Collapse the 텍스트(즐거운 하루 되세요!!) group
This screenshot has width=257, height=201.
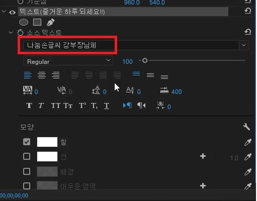pyautogui.click(x=4, y=12)
